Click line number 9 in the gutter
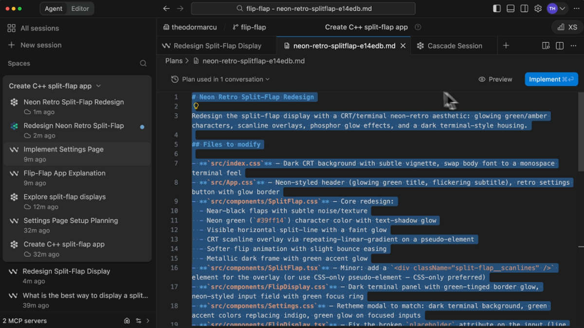Viewport: 584px width, 328px height. point(176,201)
